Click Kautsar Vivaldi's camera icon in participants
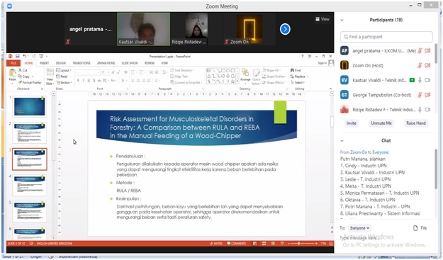443x260 pixels. point(427,80)
